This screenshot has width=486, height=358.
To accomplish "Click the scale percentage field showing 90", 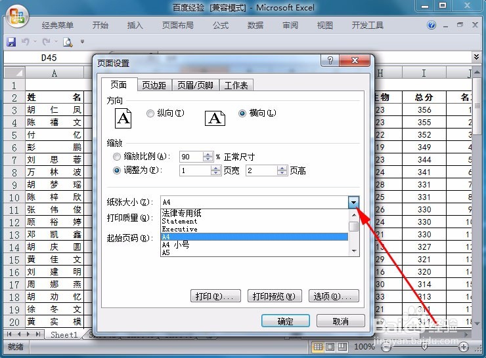I will 192,157.
